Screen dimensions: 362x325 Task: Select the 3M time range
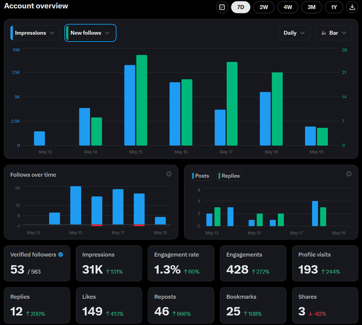[312, 7]
